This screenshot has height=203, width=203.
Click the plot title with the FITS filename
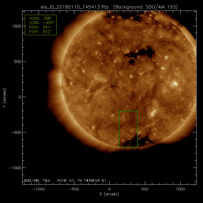(75, 7)
